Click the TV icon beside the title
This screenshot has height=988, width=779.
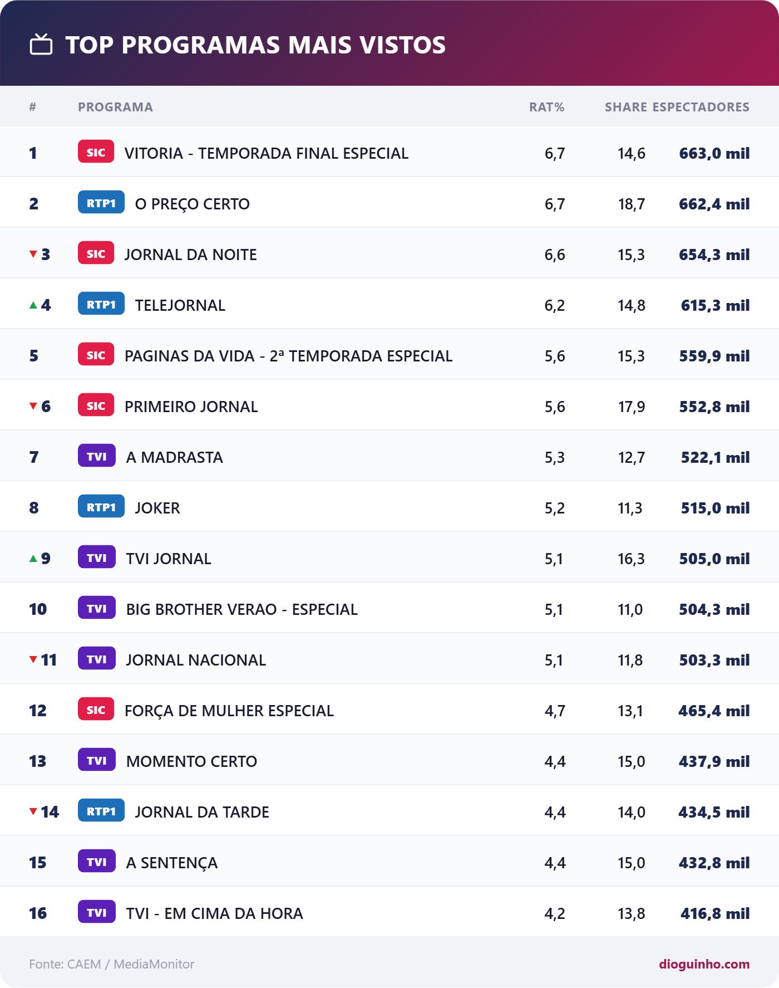[x=41, y=45]
